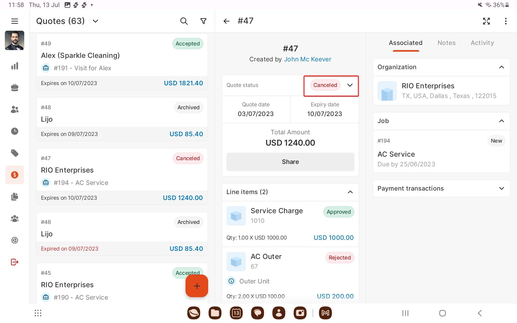Open the John Mc Keever creator link
Screen dimensions: 517x323
[308, 59]
